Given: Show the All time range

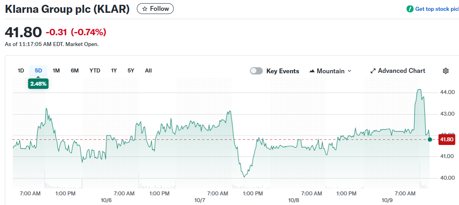Looking at the screenshot, I should (x=148, y=70).
